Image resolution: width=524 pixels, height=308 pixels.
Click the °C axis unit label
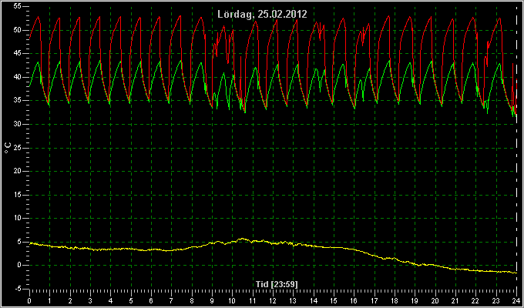(x=8, y=148)
